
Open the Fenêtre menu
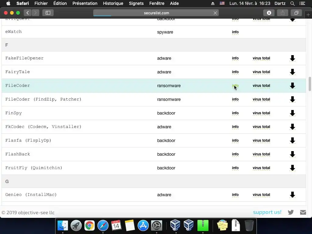(157, 3)
